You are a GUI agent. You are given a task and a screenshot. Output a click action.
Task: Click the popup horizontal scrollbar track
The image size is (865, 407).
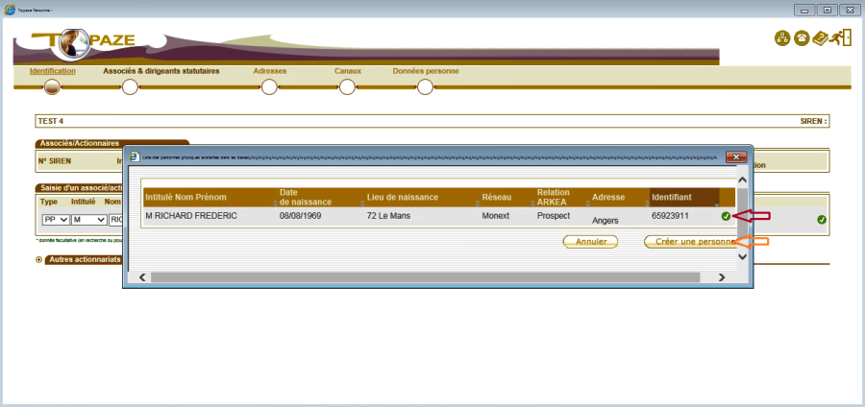point(432,277)
